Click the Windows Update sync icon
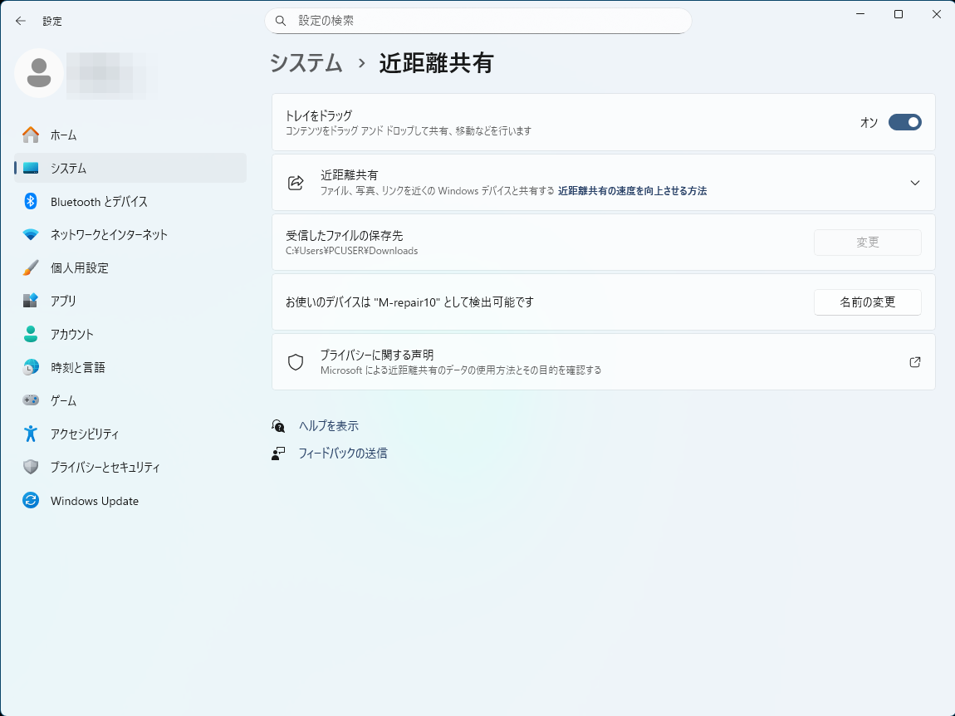Image resolution: width=955 pixels, height=716 pixels. coord(31,501)
